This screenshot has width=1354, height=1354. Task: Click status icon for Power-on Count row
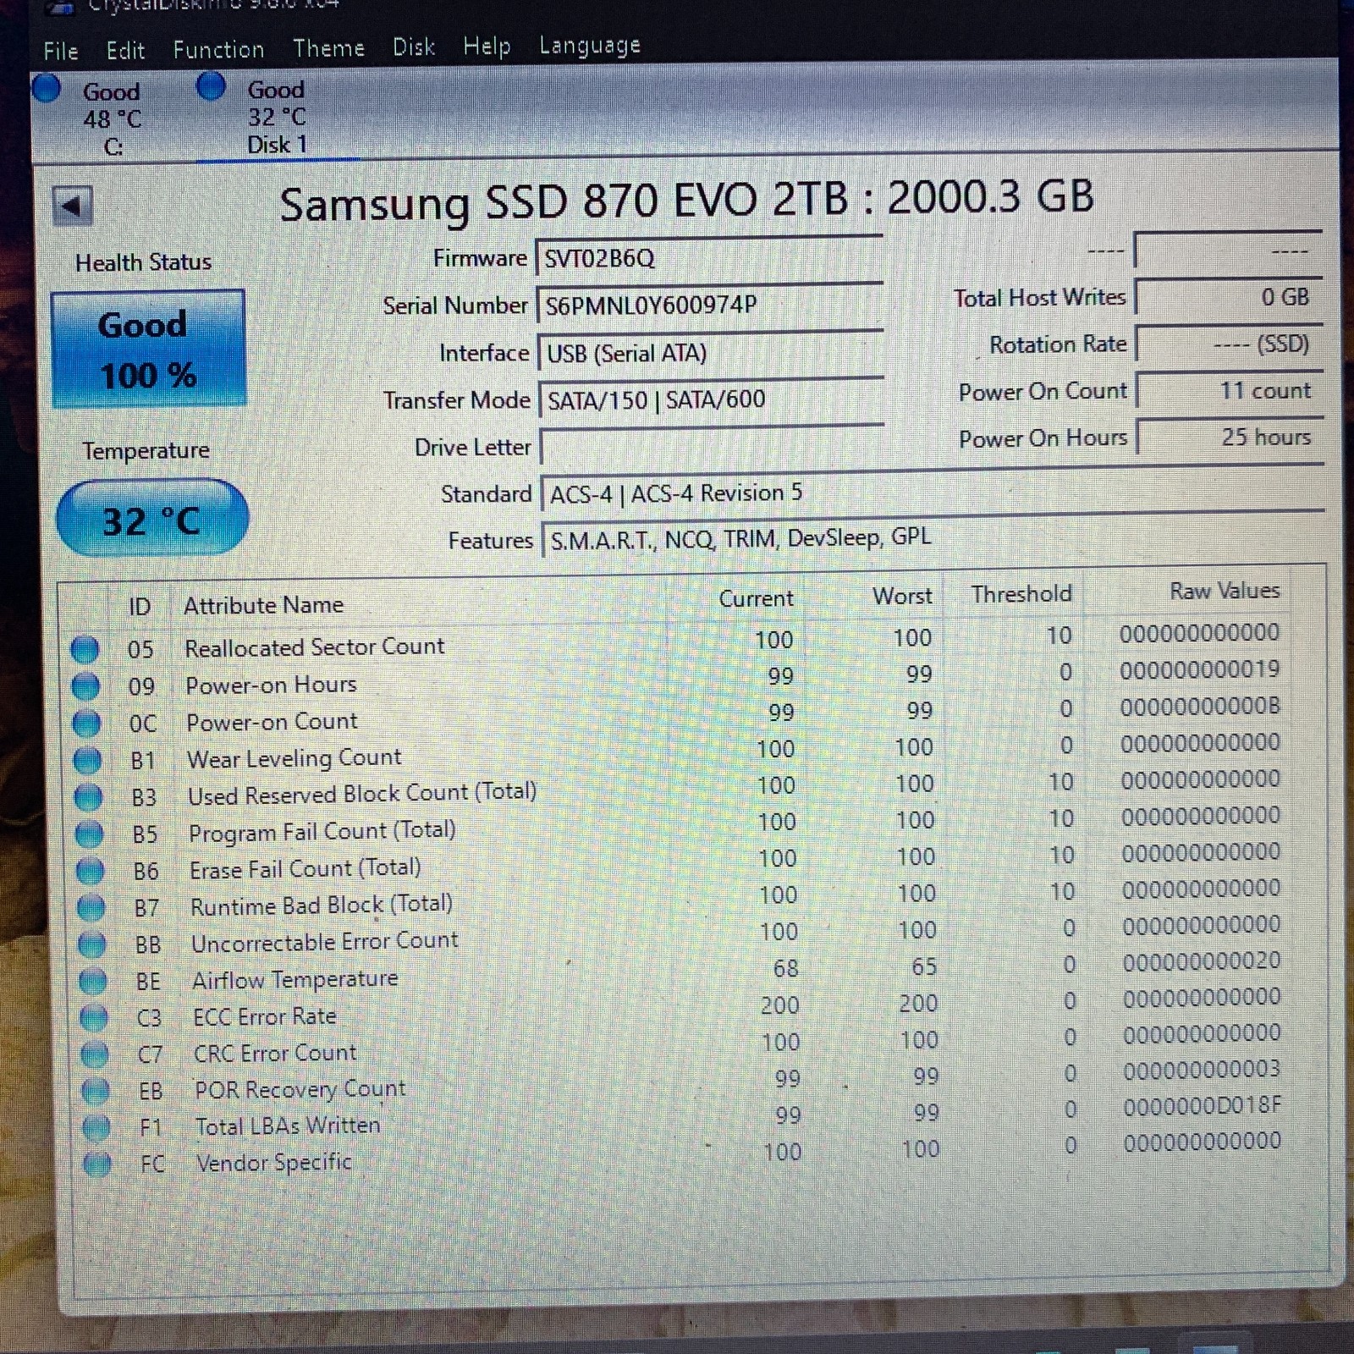[x=86, y=724]
